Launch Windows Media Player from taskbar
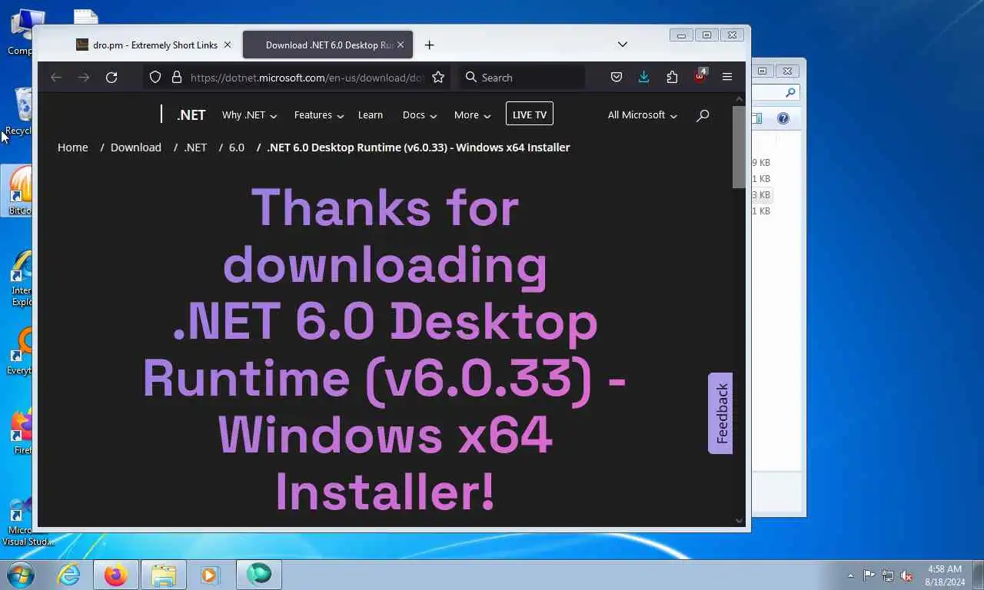Image resolution: width=984 pixels, height=590 pixels. click(x=210, y=575)
